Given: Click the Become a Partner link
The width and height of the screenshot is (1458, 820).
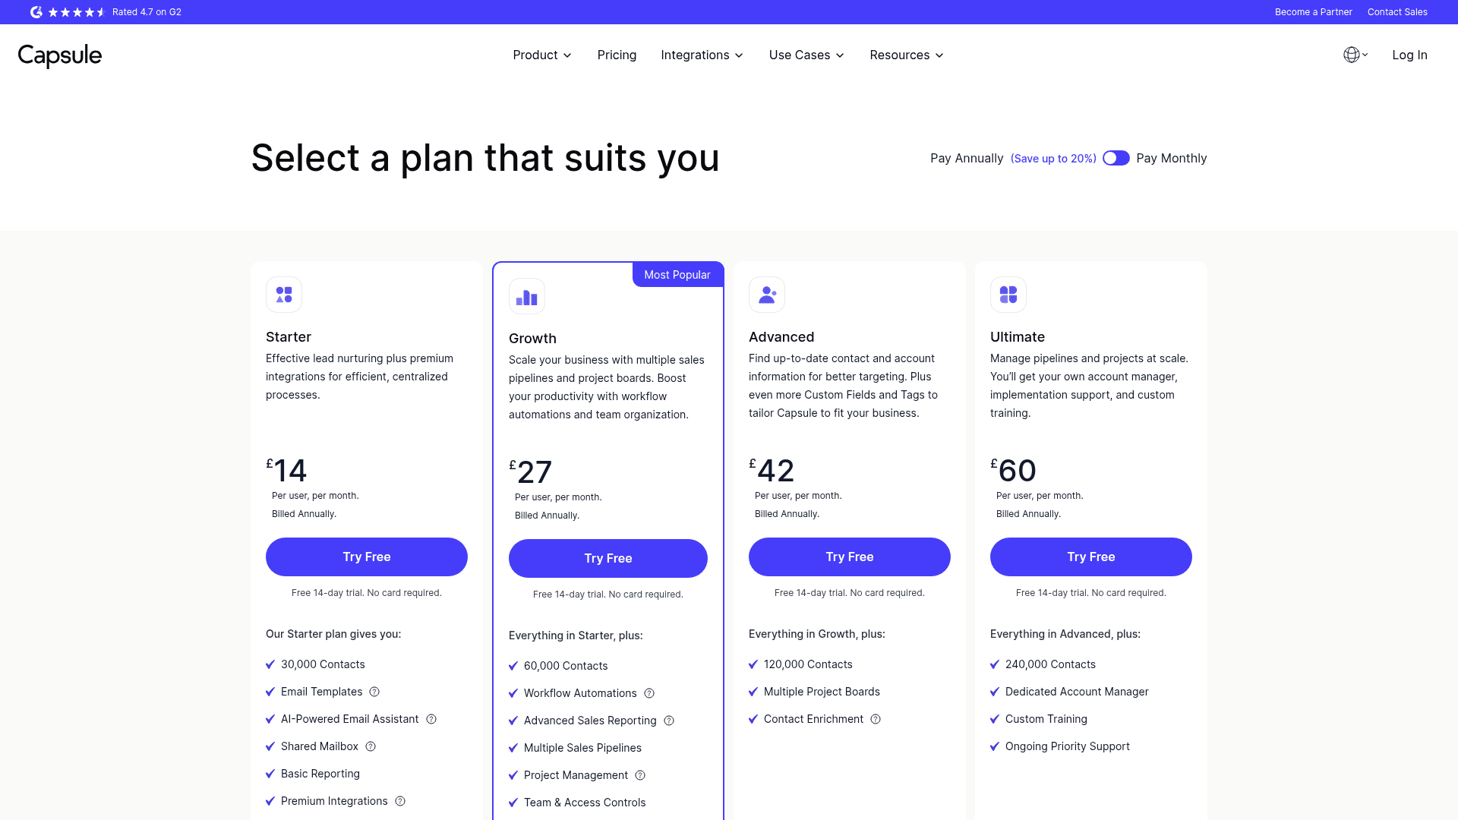Looking at the screenshot, I should (1313, 12).
